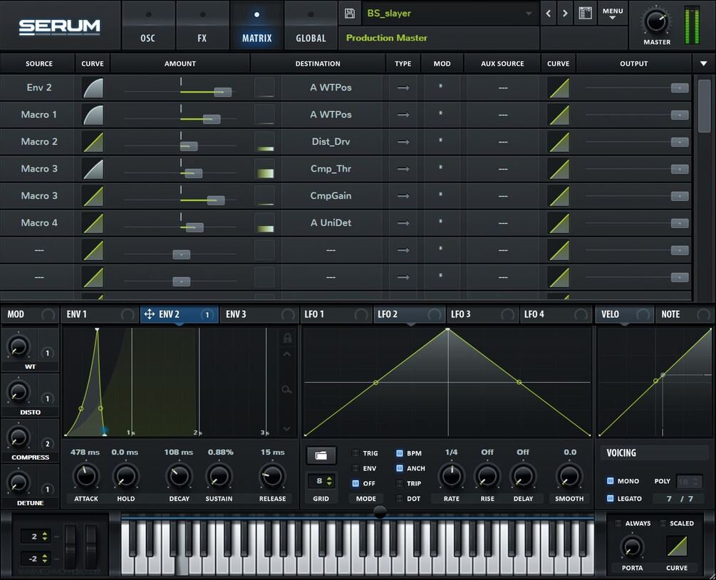Click the portamento CURVE icon

pyautogui.click(x=677, y=546)
